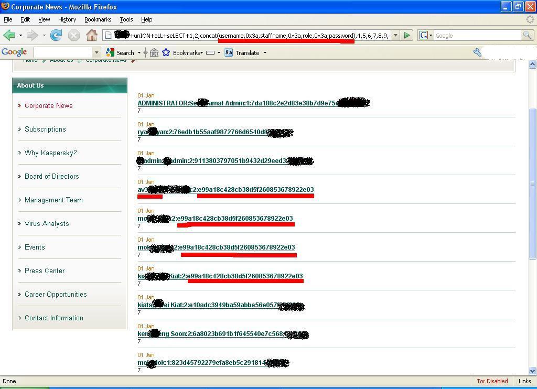Click the Google engine icon in search box
The width and height of the screenshot is (537, 389).
[424, 35]
